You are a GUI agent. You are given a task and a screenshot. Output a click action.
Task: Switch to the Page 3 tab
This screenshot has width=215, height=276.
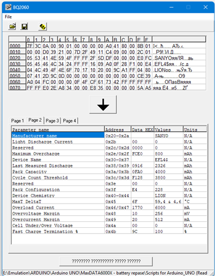[52, 121]
